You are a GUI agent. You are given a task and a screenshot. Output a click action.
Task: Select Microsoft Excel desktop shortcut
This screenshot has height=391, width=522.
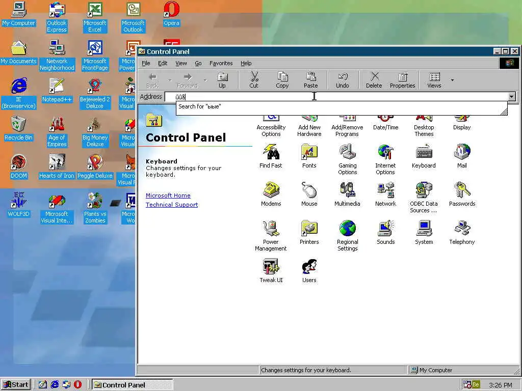click(x=95, y=17)
